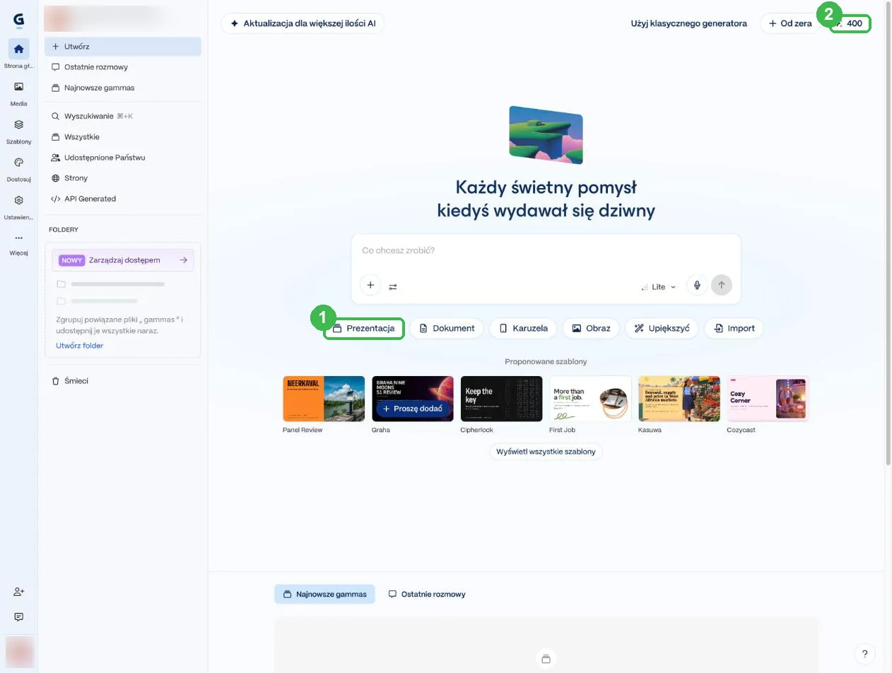The width and height of the screenshot is (892, 673).
Task: Open the prompt settings sliders icon
Action: (393, 286)
